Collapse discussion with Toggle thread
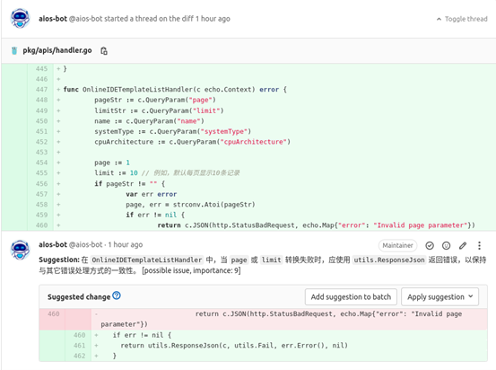 coord(462,19)
